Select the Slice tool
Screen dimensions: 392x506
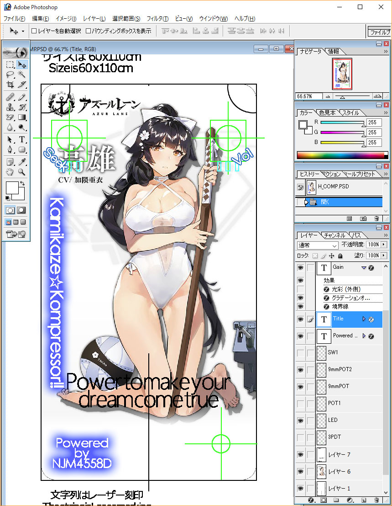point(21,85)
